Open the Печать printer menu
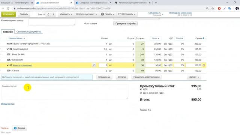Viewport: 240px width, 135px height. [x=108, y=14]
